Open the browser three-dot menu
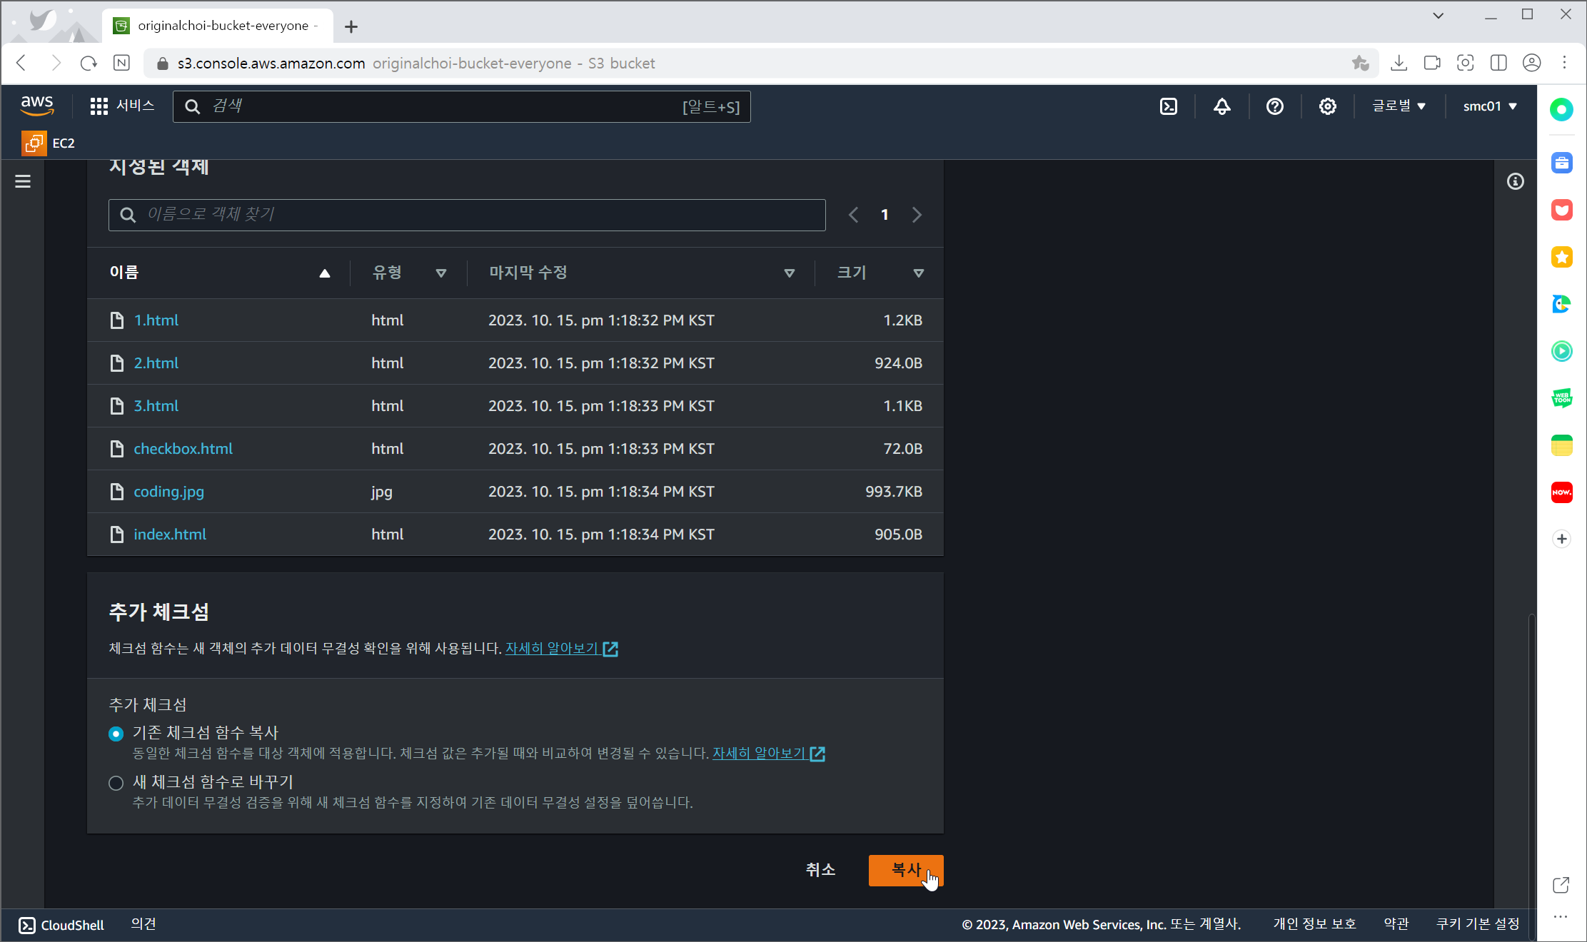Screen dimensions: 1587x942 [1565, 63]
